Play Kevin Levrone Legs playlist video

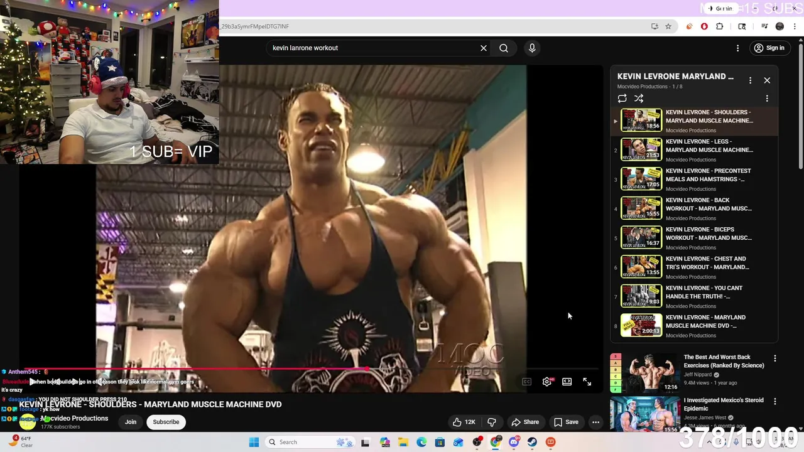[x=695, y=150]
